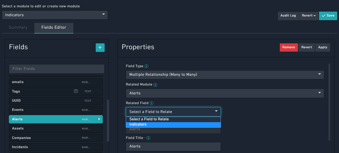Click the grid column icon on Tags row
The height and width of the screenshot is (153, 339).
[x=76, y=91]
